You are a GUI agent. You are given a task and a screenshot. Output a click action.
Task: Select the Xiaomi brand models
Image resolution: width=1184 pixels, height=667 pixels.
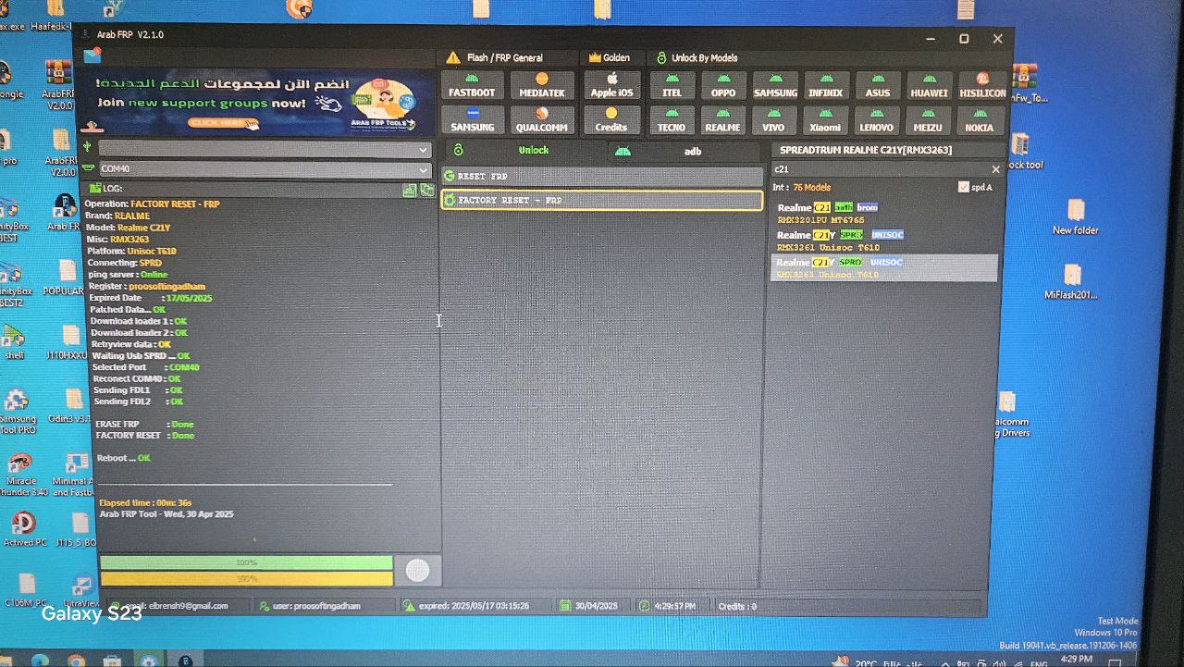pos(825,120)
